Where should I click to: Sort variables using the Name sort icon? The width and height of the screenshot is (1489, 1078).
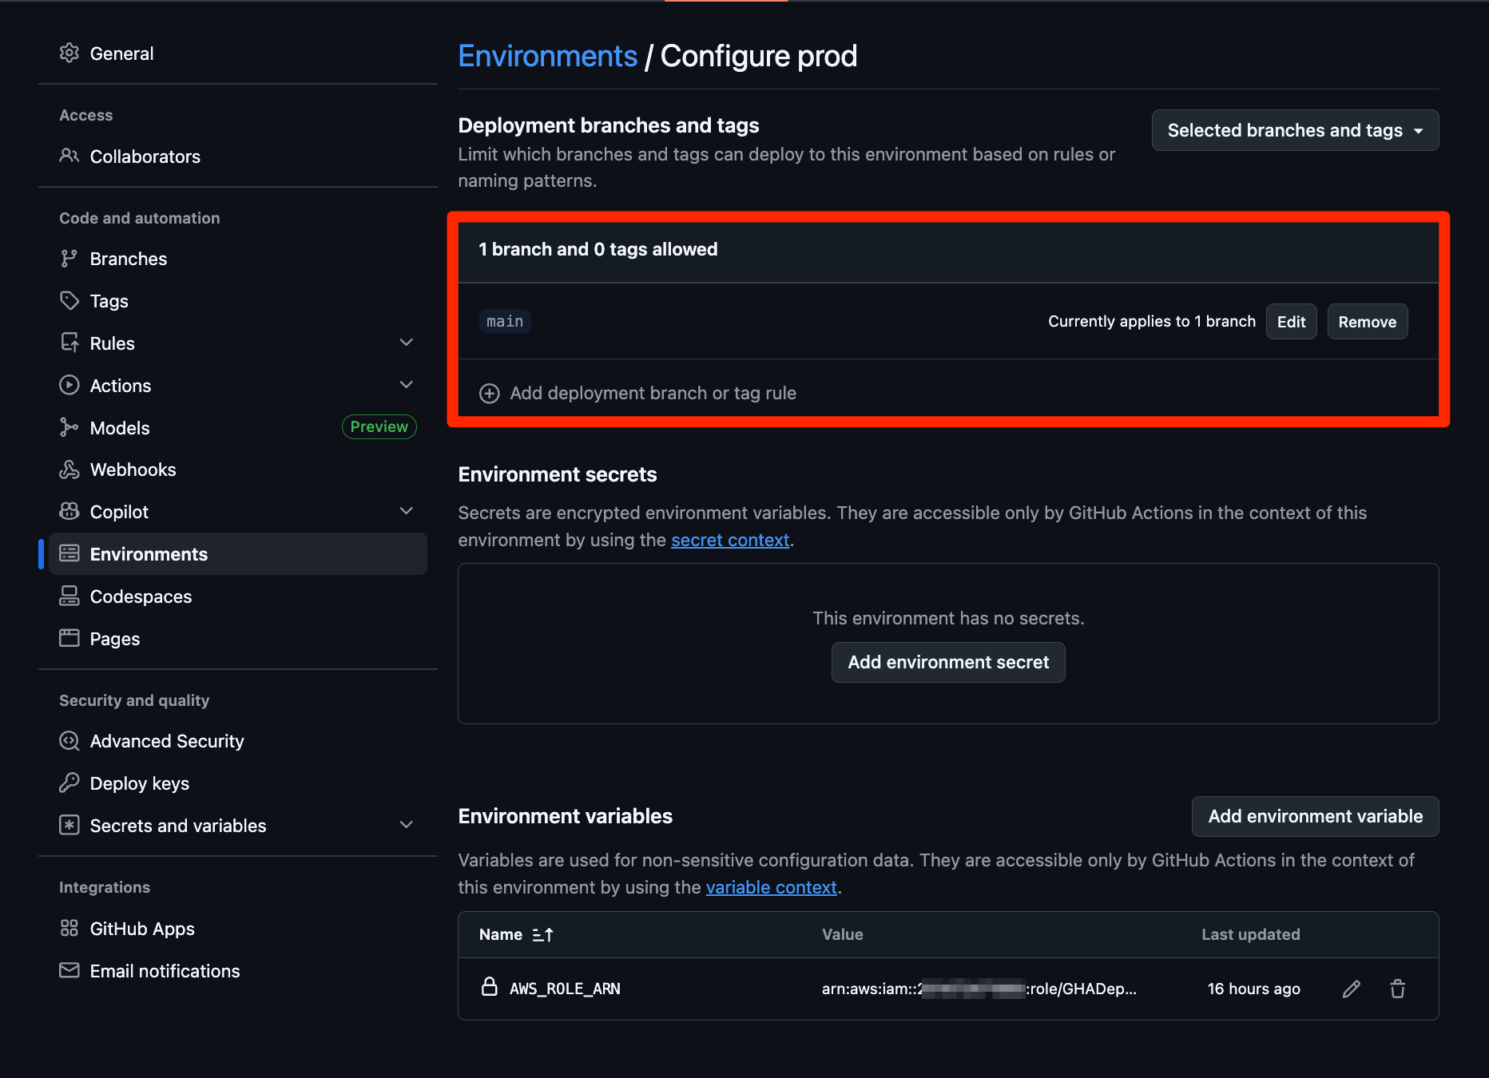tap(542, 935)
